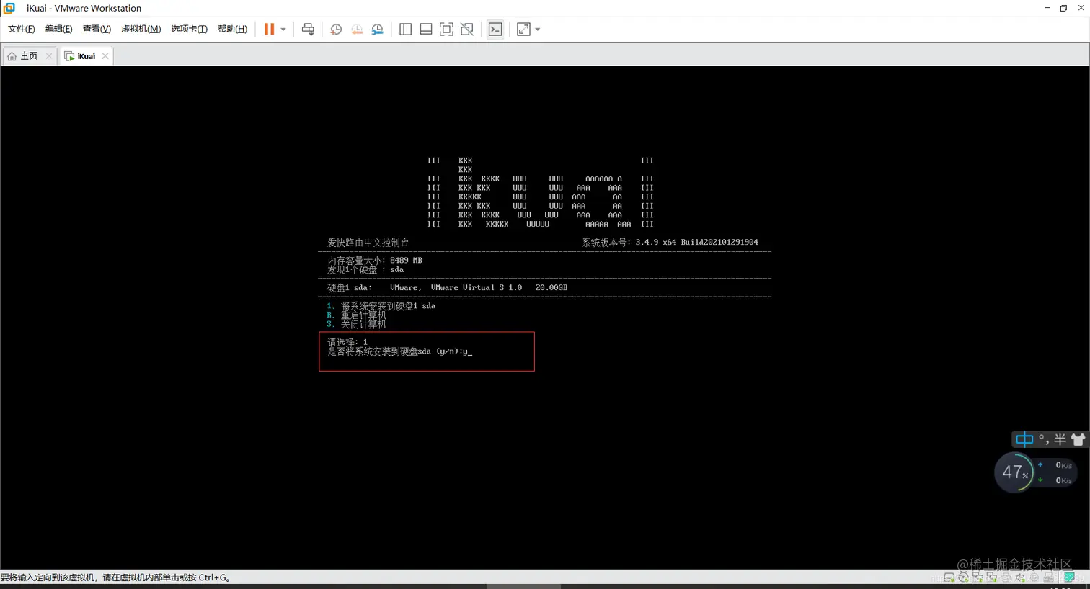Click the 47% memory usage floating ball
Image resolution: width=1090 pixels, height=589 pixels.
(x=1014, y=472)
